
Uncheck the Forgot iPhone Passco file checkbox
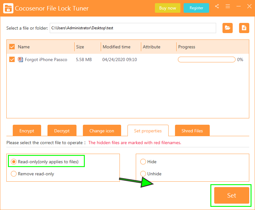[12, 59]
